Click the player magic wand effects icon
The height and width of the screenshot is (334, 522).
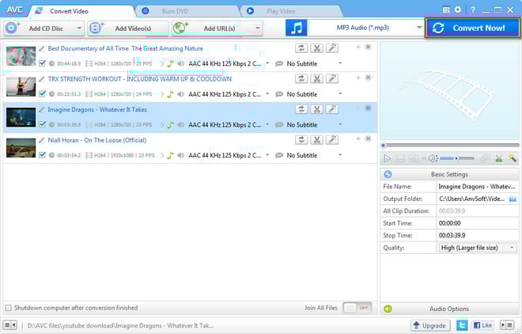(x=513, y=158)
